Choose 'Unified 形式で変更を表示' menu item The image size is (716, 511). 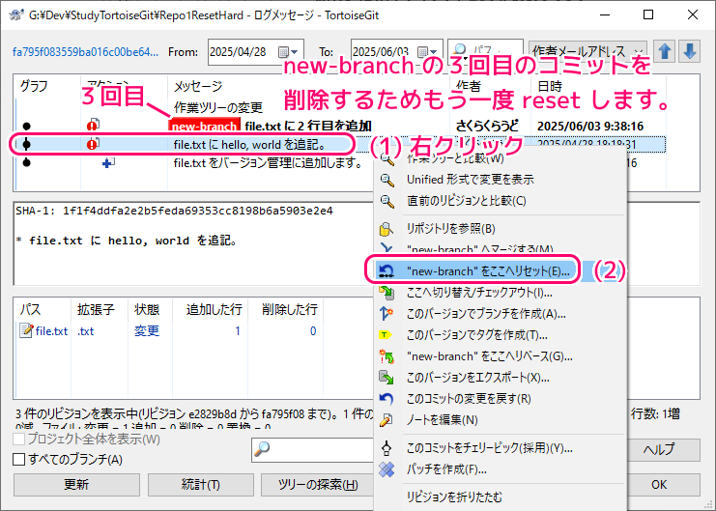pos(500,180)
